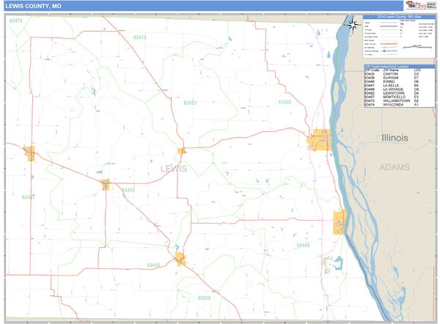Click the LEWIS county label
The width and height of the screenshot is (440, 324).
173,169
